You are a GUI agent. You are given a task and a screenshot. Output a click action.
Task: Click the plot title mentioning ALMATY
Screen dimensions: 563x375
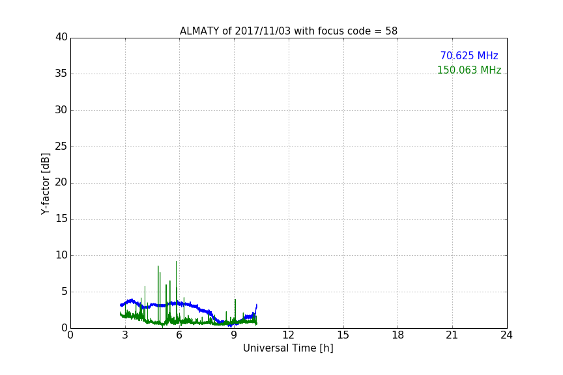coord(288,31)
